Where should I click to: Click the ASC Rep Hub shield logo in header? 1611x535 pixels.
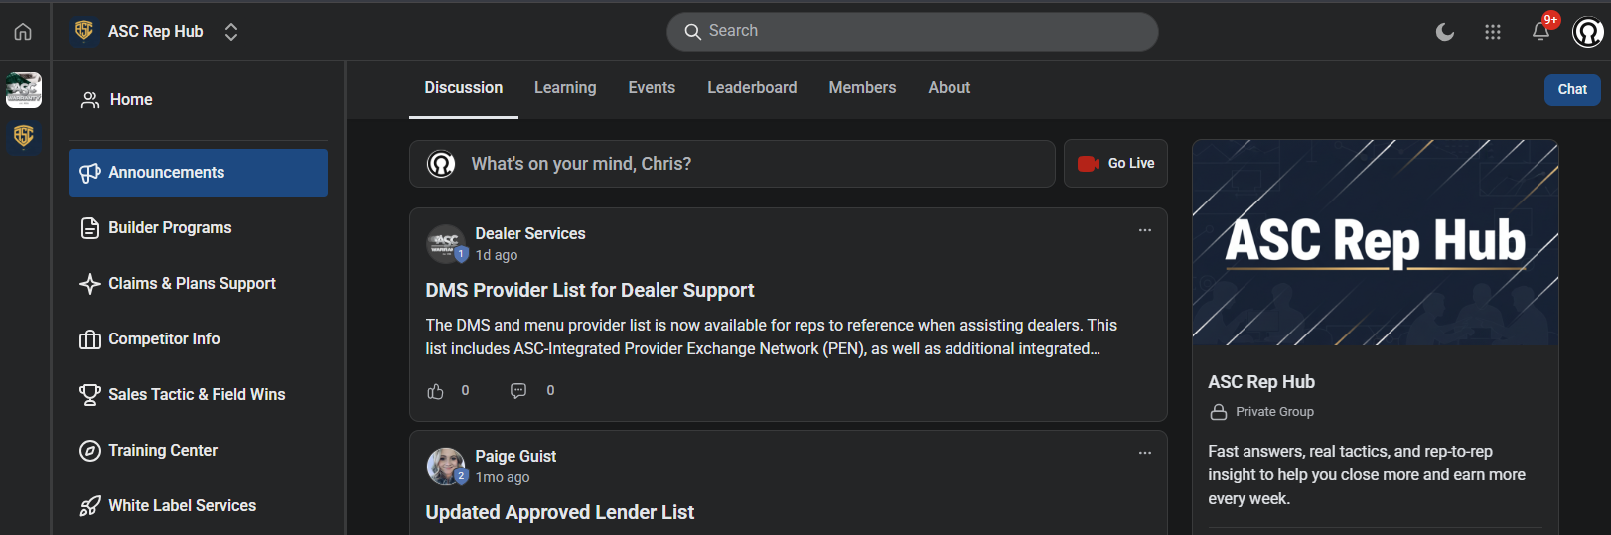[x=84, y=31]
